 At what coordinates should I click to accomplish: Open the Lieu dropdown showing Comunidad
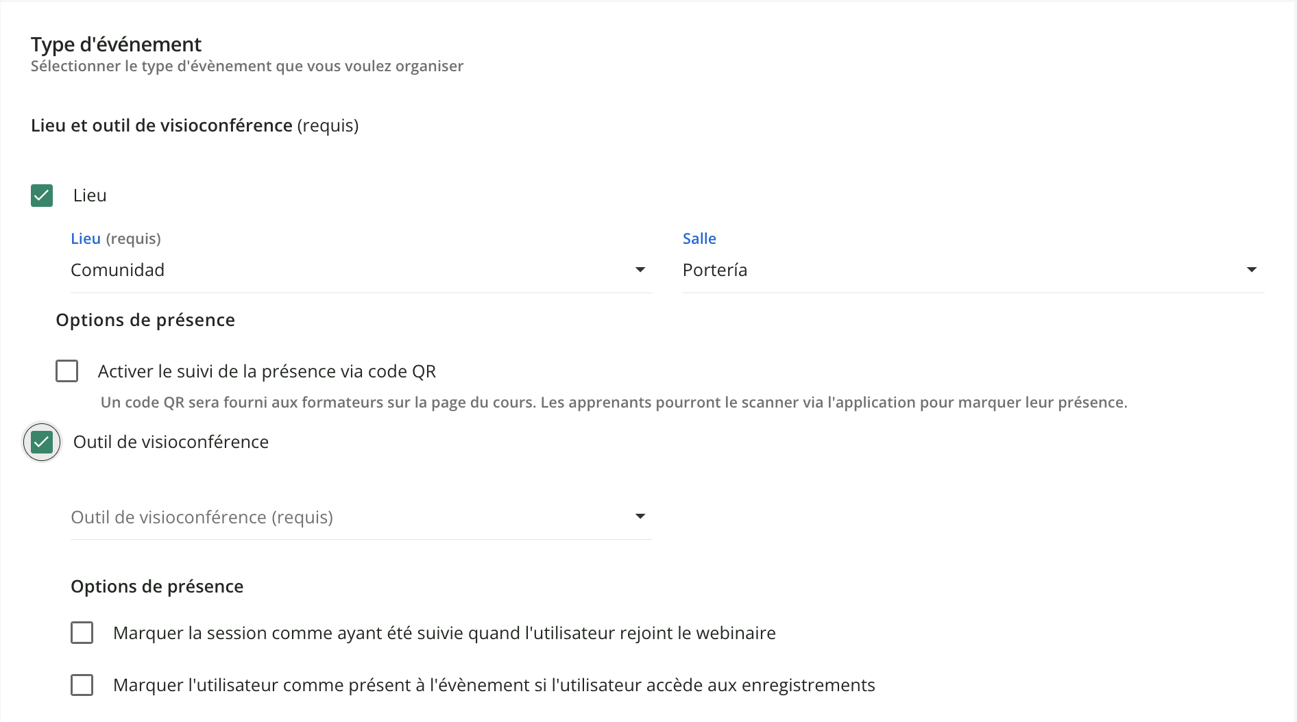point(343,271)
